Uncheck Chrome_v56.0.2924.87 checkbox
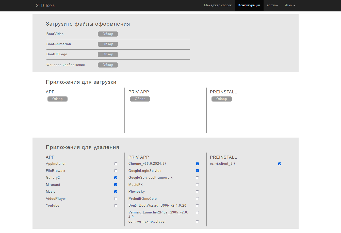The width and height of the screenshot is (341, 233). coord(197,164)
